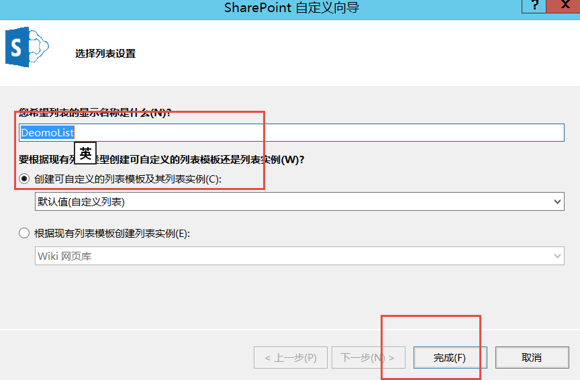Screen dimensions: 580x380
Task: Click the 完成(F) button
Action: click(450, 357)
